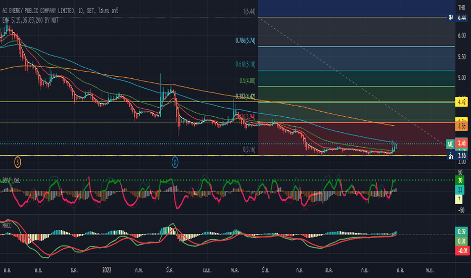The height and width of the screenshot is (278, 471).
Task: Select the green 30 RSI level label
Action: 460,180
